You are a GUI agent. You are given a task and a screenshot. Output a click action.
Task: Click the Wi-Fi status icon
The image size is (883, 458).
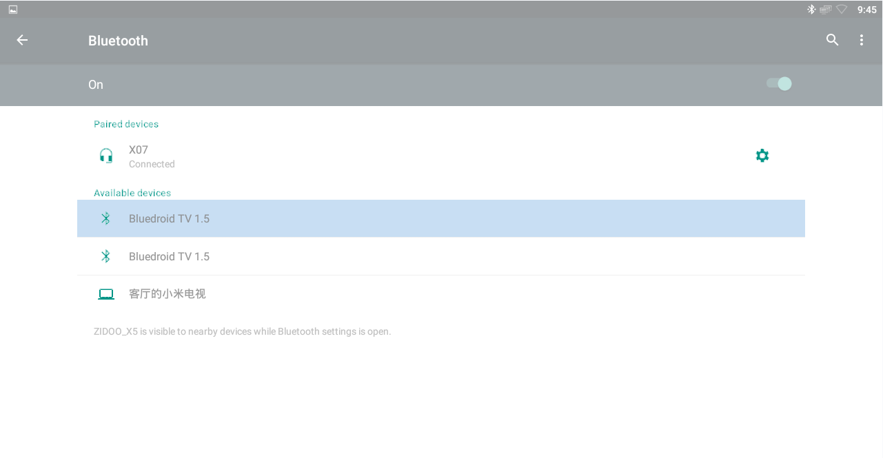coord(842,9)
